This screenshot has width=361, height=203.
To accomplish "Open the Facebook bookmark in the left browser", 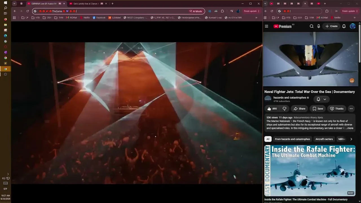I will (99, 17).
